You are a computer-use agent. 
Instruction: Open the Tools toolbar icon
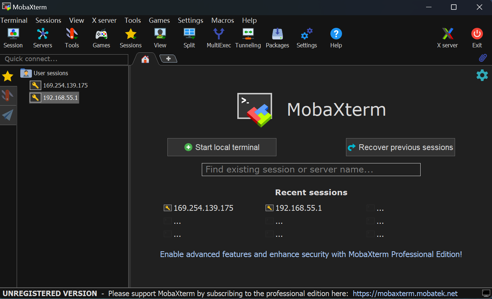(72, 38)
